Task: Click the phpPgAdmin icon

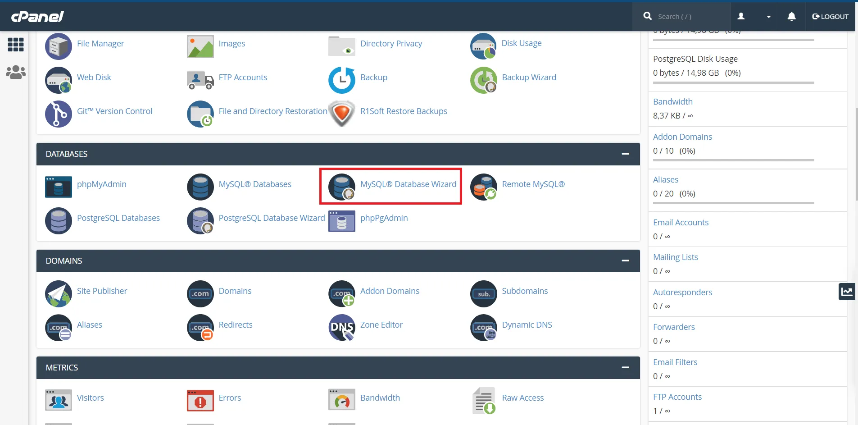Action: pos(342,221)
